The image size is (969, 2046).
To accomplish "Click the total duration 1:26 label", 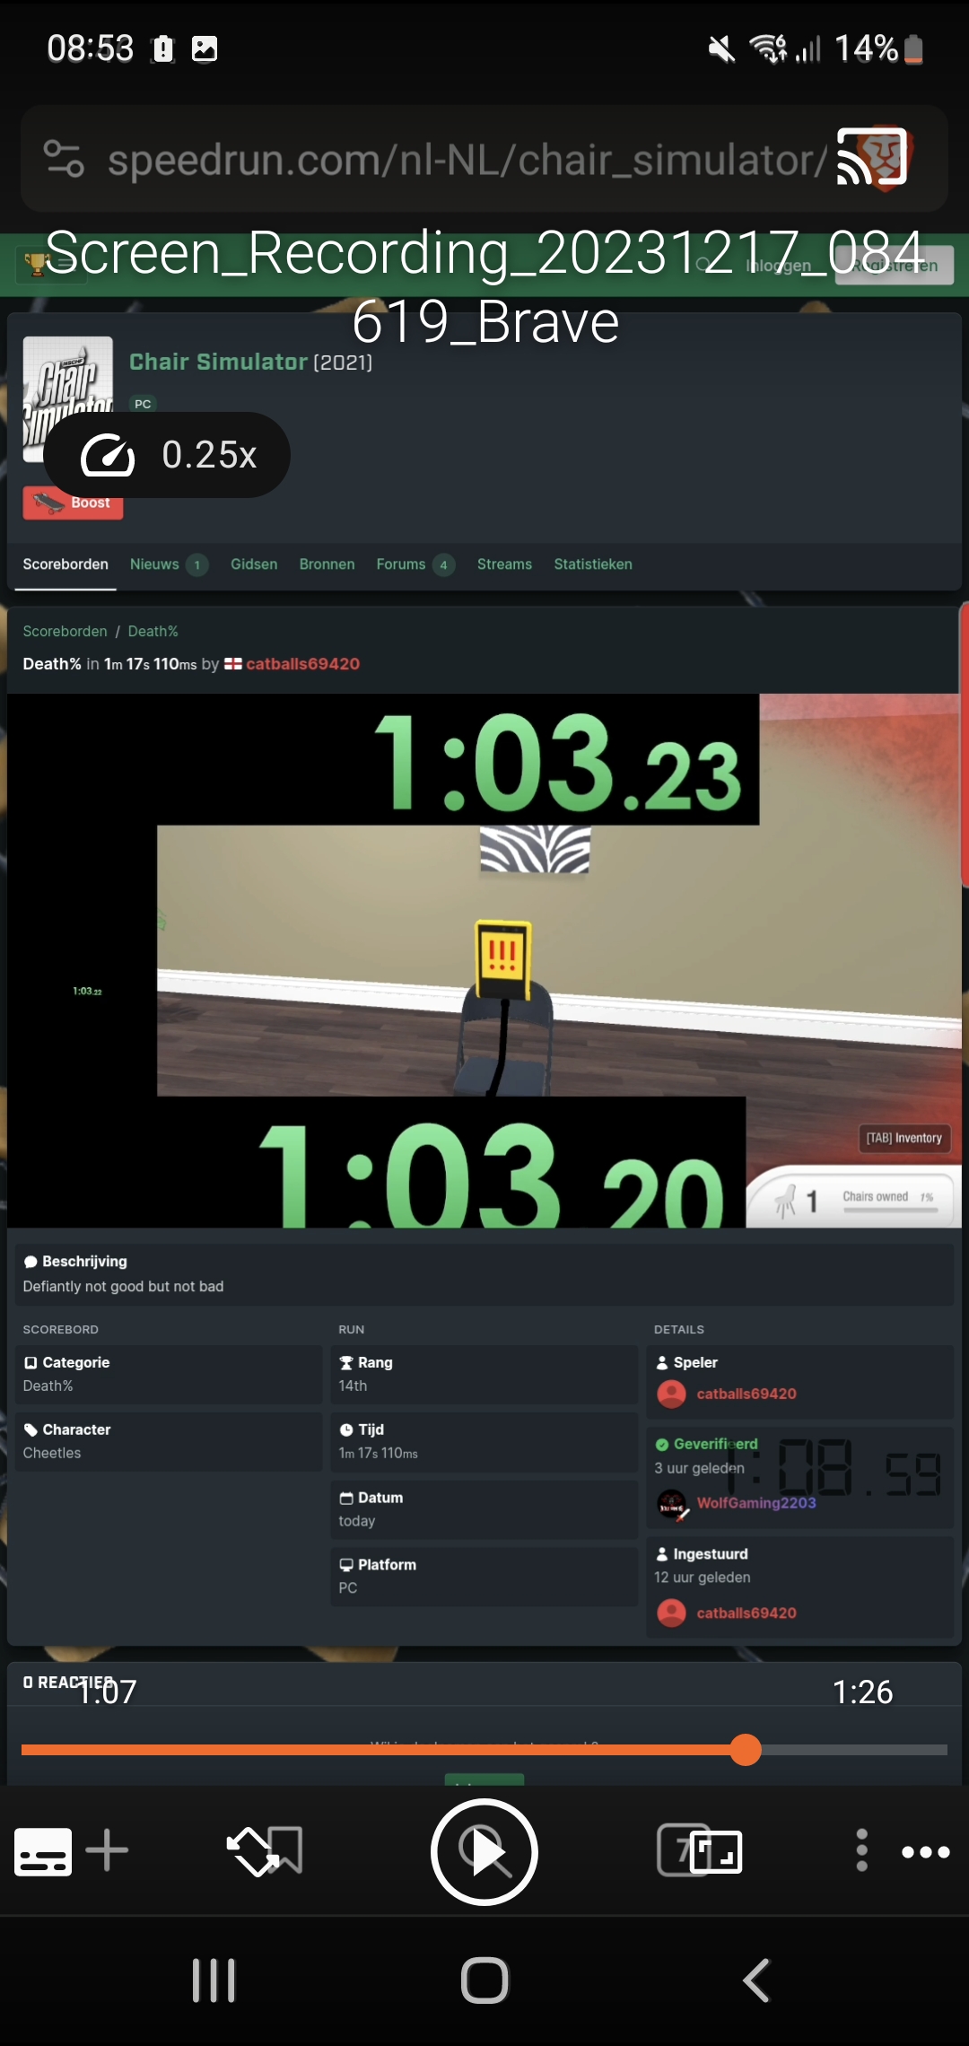I will (x=862, y=1692).
